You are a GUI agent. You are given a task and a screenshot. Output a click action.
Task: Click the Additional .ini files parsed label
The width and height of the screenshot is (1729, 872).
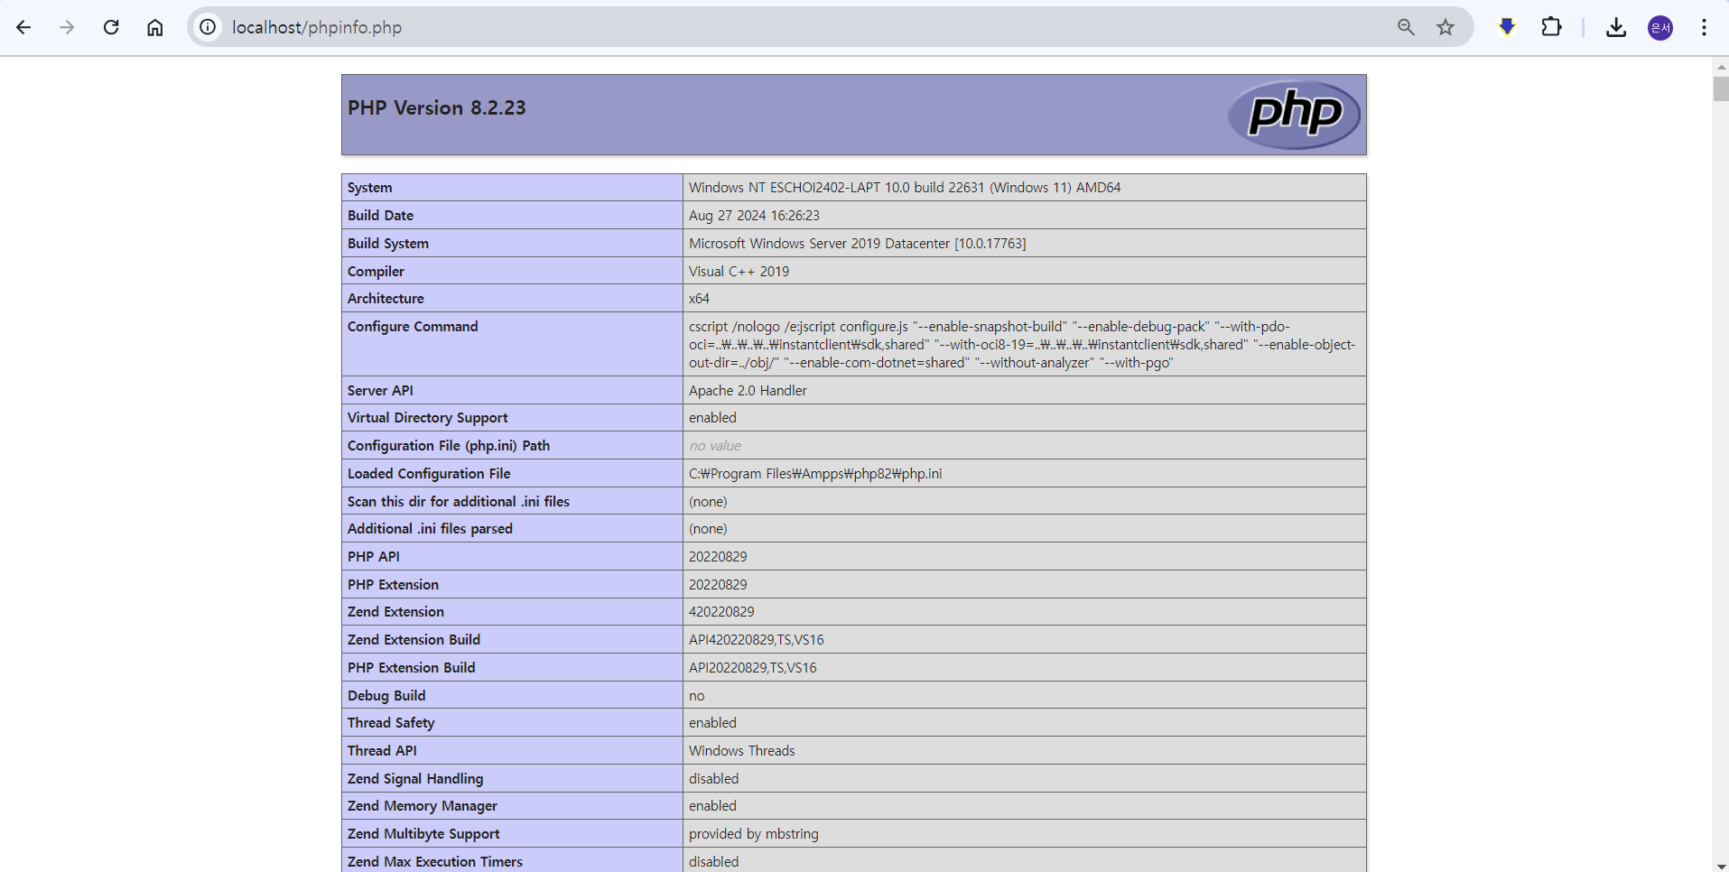point(430,529)
